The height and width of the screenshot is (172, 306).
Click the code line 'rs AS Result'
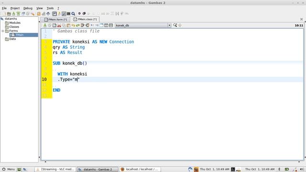67,53
